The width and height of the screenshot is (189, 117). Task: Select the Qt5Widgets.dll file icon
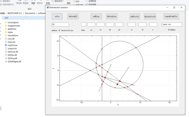[x=6, y=61]
